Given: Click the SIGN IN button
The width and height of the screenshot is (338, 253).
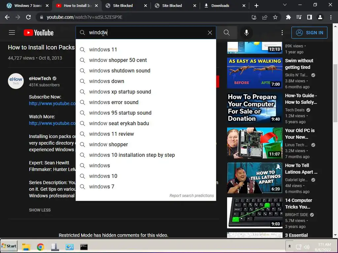Looking at the screenshot, I should [309, 33].
